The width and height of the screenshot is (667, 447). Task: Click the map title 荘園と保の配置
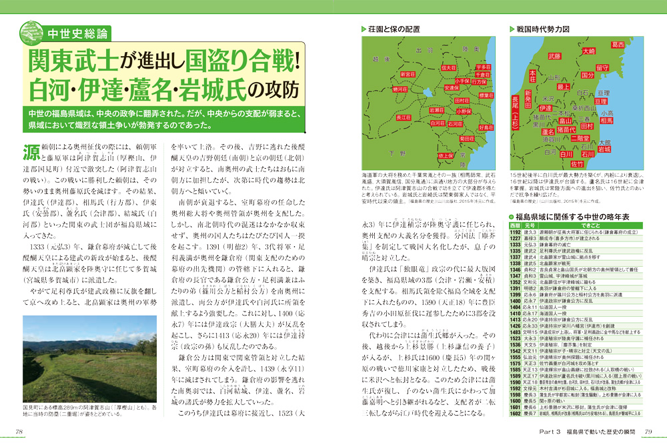pyautogui.click(x=394, y=29)
